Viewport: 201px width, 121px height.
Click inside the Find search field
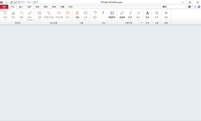click(x=176, y=7)
